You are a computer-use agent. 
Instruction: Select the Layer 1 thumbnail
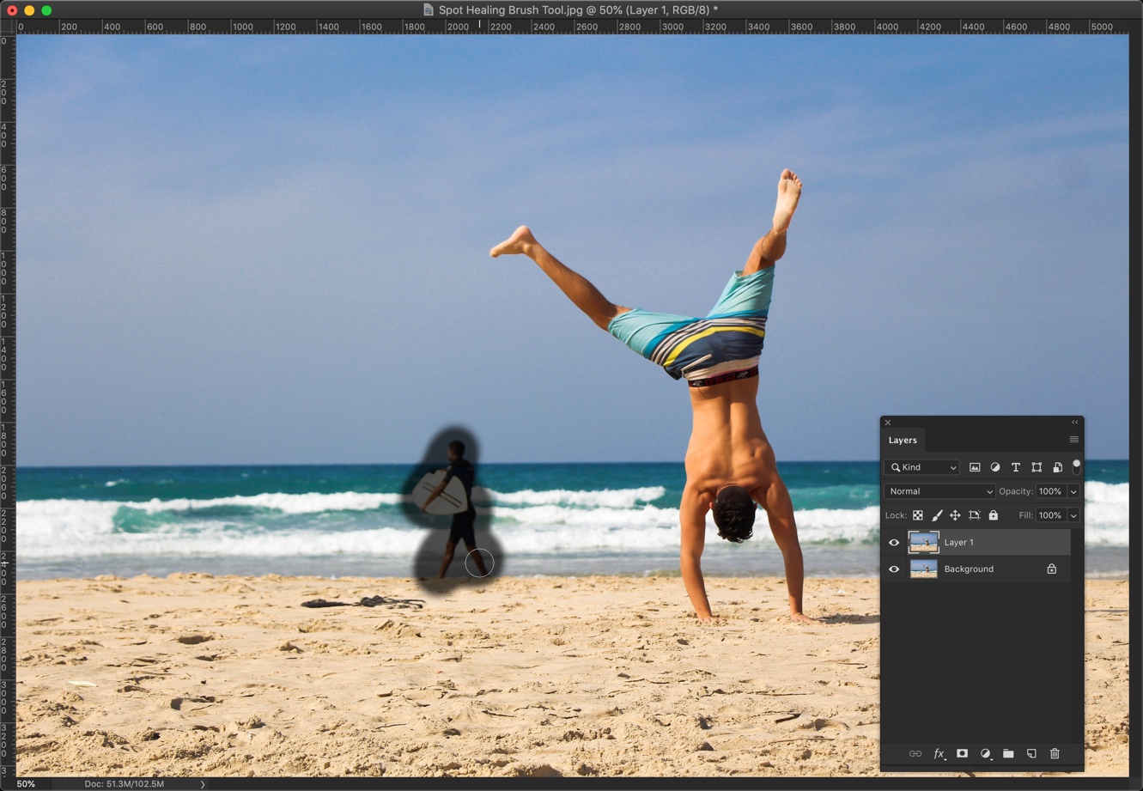point(923,542)
